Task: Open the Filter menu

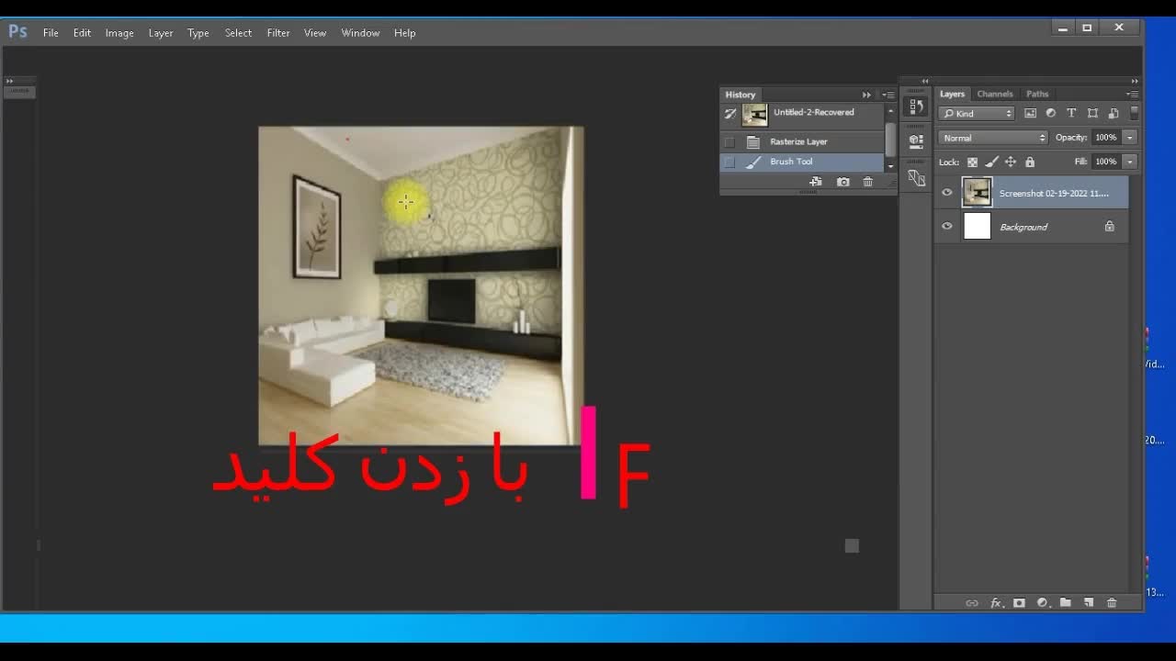Action: point(277,33)
